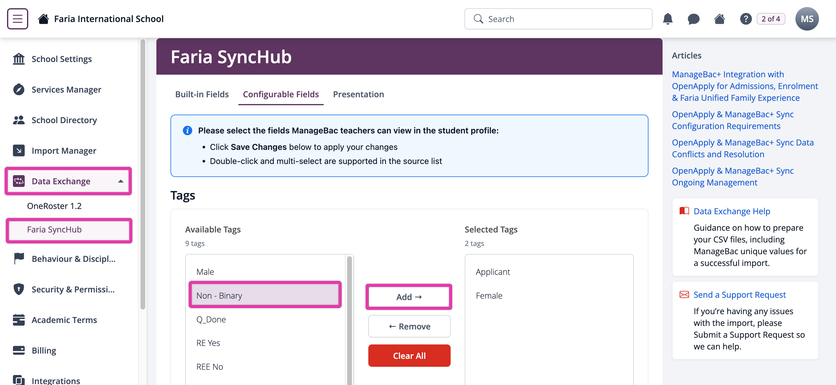Image resolution: width=836 pixels, height=385 pixels.
Task: Switch to the Presentation tab
Action: point(358,94)
